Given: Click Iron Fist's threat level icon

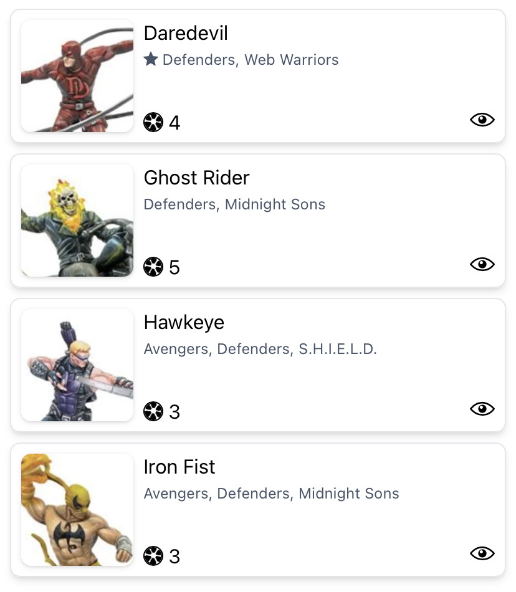Looking at the screenshot, I should coord(153,556).
